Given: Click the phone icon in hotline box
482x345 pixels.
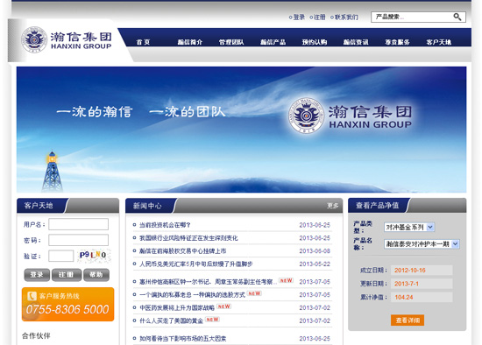Looking at the screenshot, I should pyautogui.click(x=32, y=296).
